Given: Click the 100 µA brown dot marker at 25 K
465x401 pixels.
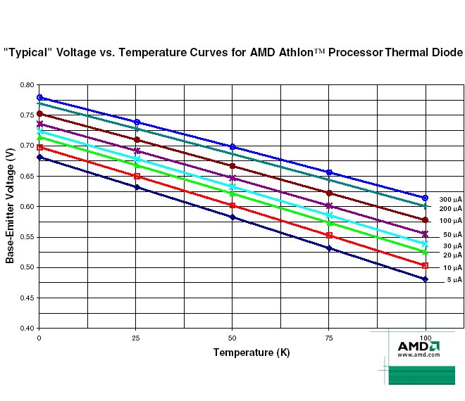Looking at the screenshot, I should 137,140.
